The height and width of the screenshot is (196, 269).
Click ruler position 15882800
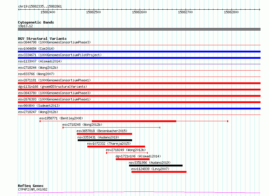pos(231,12)
